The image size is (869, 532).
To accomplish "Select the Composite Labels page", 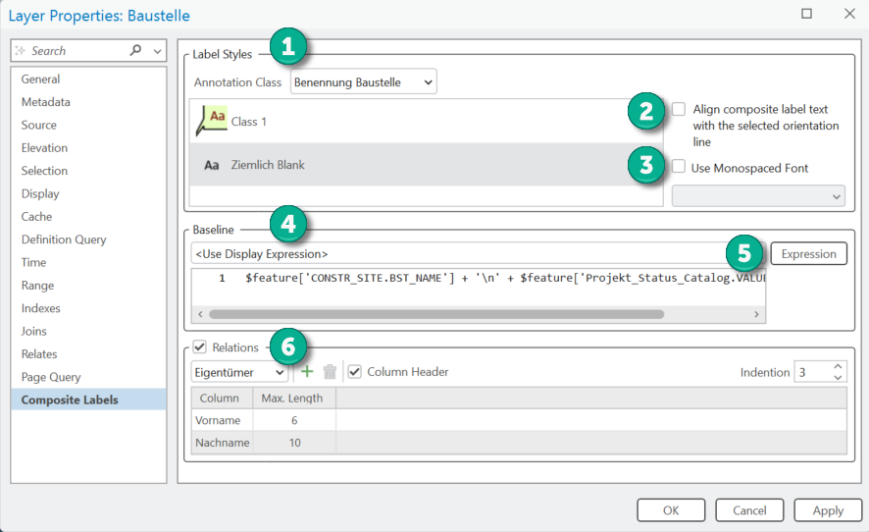I will [88, 399].
